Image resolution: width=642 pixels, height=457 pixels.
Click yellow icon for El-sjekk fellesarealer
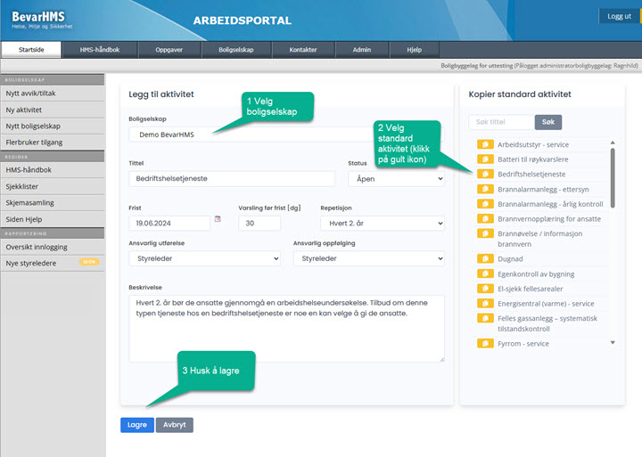point(485,289)
